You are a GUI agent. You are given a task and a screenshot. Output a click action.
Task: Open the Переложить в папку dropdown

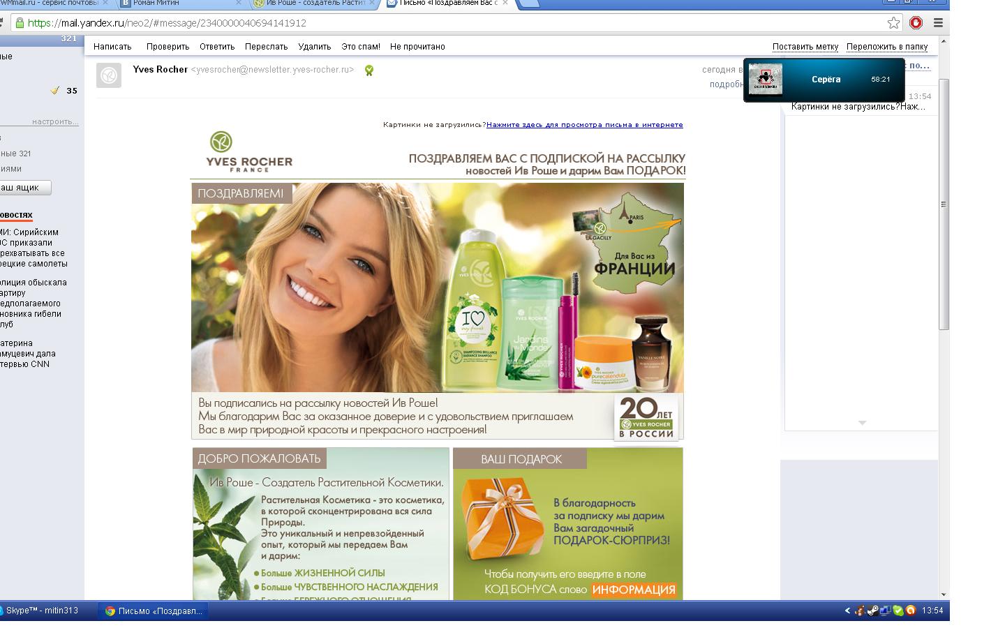(887, 47)
